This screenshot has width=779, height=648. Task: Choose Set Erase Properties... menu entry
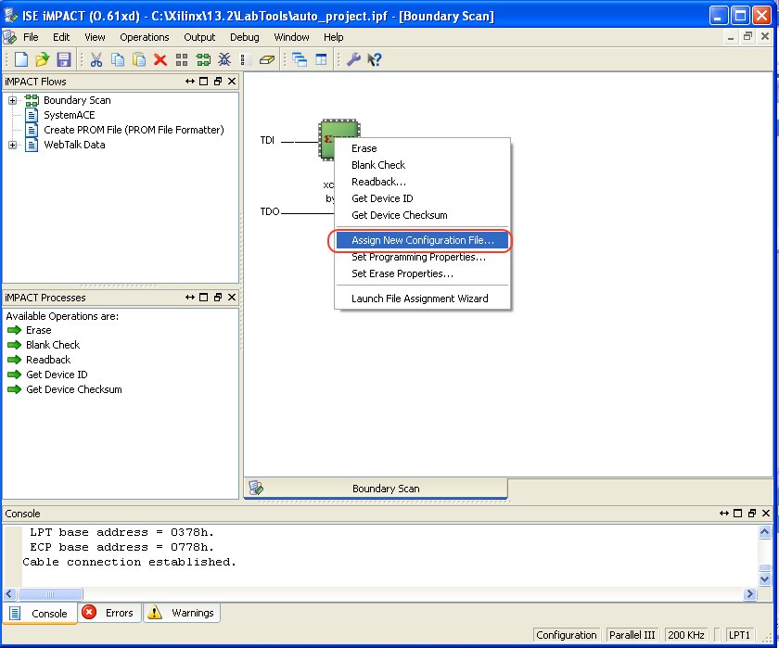coord(422,273)
